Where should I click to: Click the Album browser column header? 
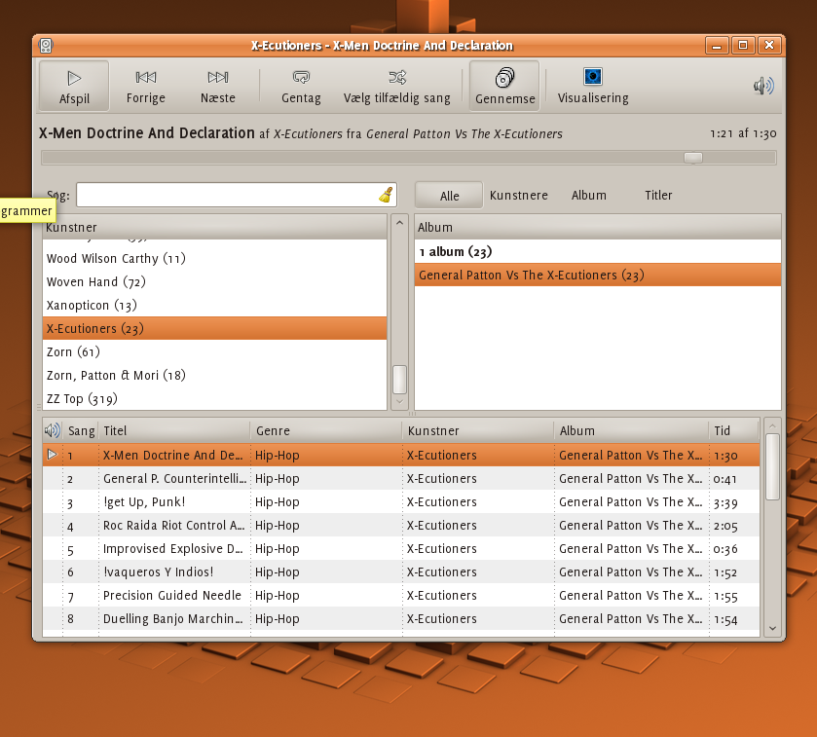598,227
